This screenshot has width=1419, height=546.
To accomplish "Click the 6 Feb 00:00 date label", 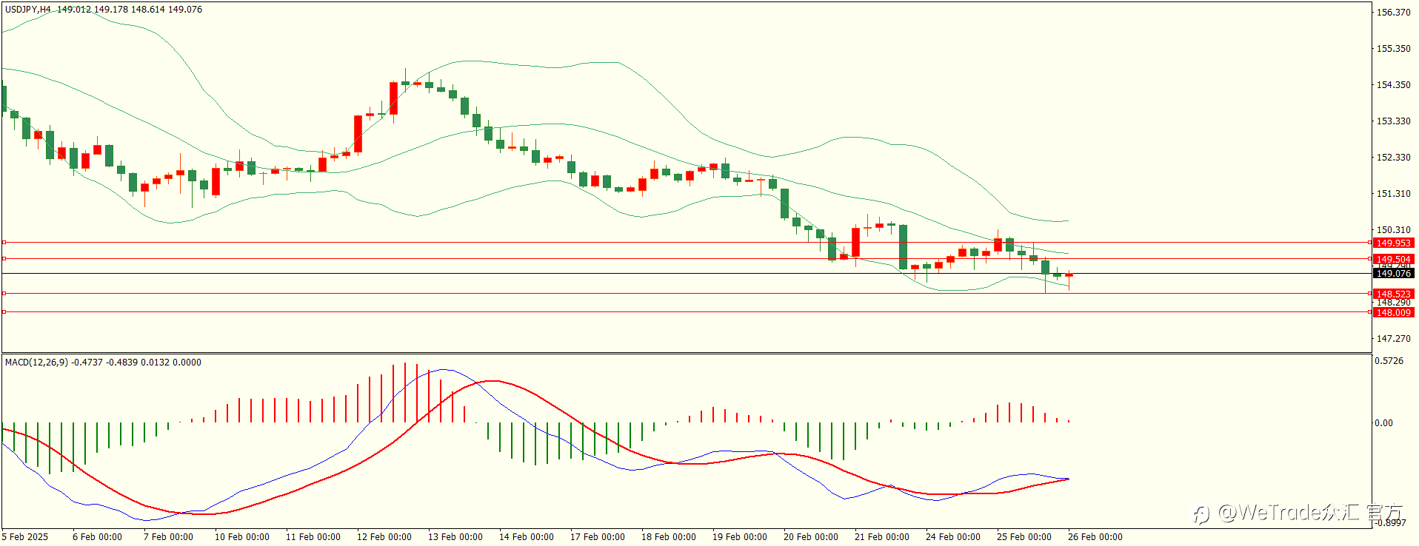I will tap(97, 537).
